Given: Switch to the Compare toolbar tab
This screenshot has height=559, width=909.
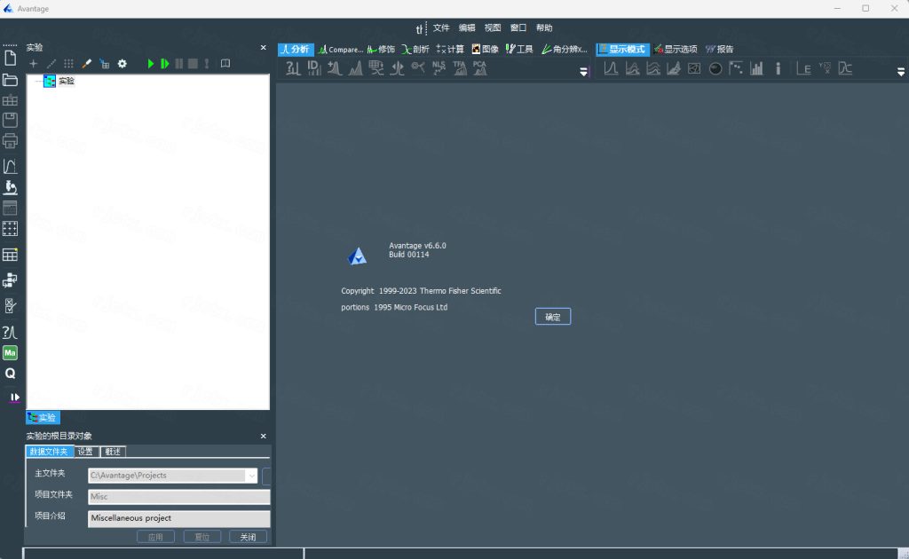Looking at the screenshot, I should coord(341,49).
